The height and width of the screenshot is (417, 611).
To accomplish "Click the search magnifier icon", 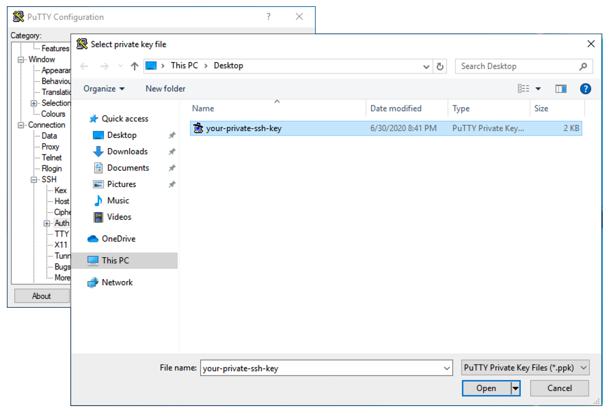I will (x=583, y=66).
